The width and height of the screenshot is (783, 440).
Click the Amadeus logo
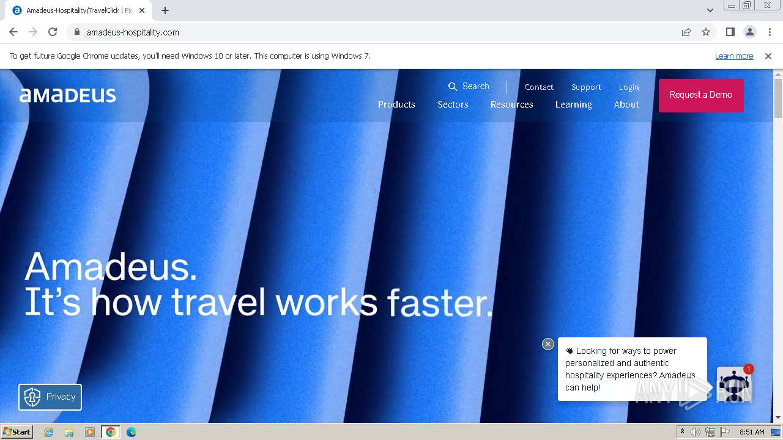point(67,95)
